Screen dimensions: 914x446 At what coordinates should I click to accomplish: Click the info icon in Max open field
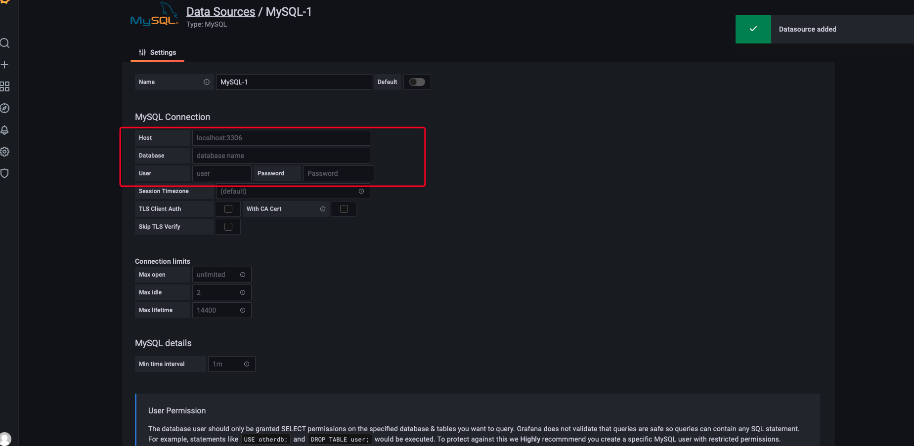[243, 275]
